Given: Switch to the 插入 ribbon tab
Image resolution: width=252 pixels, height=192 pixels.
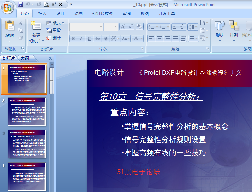Looking at the screenshot, I should pos(42,14).
